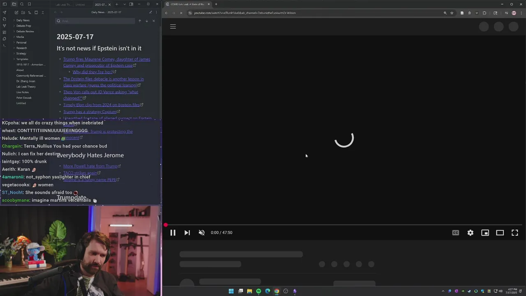Open the YouTube hamburger guide menu

pos(173,26)
